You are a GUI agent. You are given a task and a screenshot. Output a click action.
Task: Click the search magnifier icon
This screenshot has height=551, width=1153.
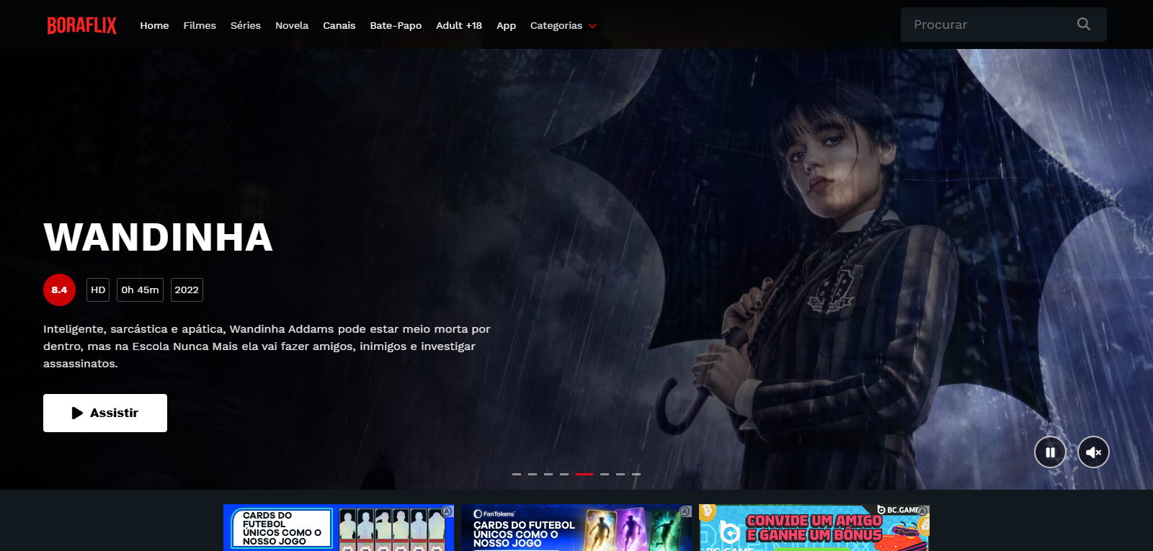coord(1083,24)
